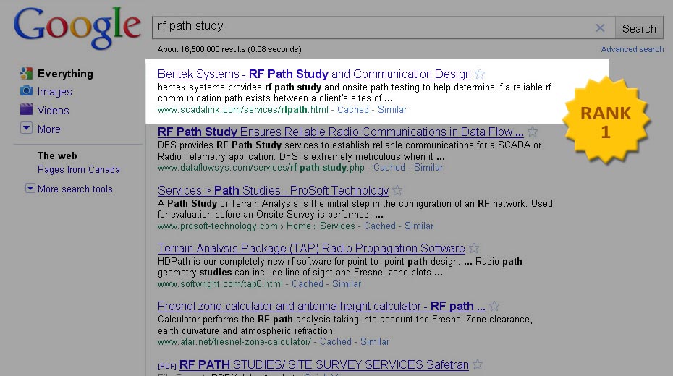Viewport: 673px width, 376px height.
Task: Click the rf path study search field
Action: click(x=369, y=27)
